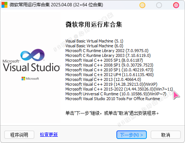Click the Visual Studio infinity logo

(x=33, y=55)
